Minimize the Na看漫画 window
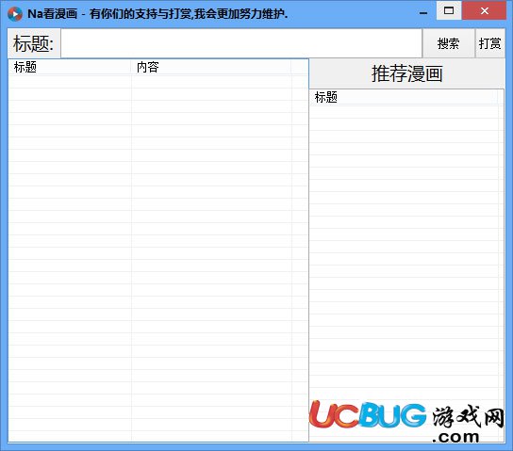 click(x=423, y=13)
